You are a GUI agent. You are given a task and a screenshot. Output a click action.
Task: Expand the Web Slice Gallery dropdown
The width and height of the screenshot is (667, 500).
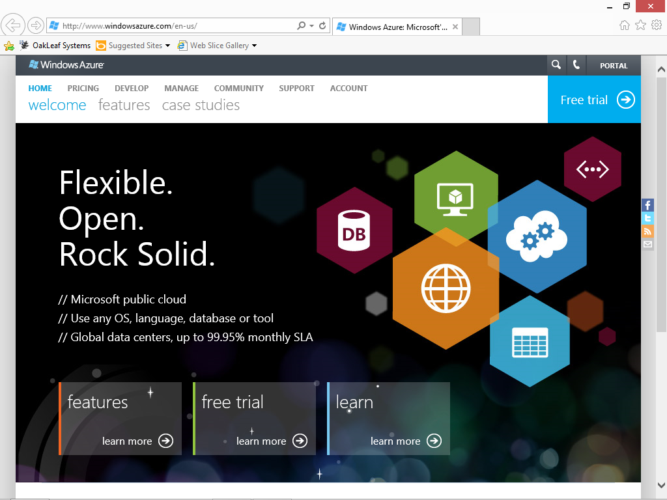(x=255, y=46)
